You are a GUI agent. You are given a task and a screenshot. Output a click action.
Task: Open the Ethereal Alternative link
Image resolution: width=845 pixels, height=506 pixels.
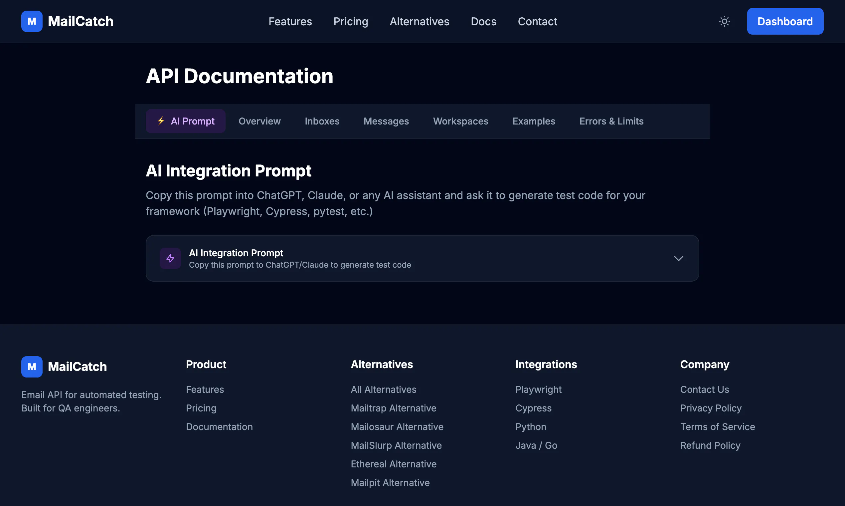click(393, 464)
